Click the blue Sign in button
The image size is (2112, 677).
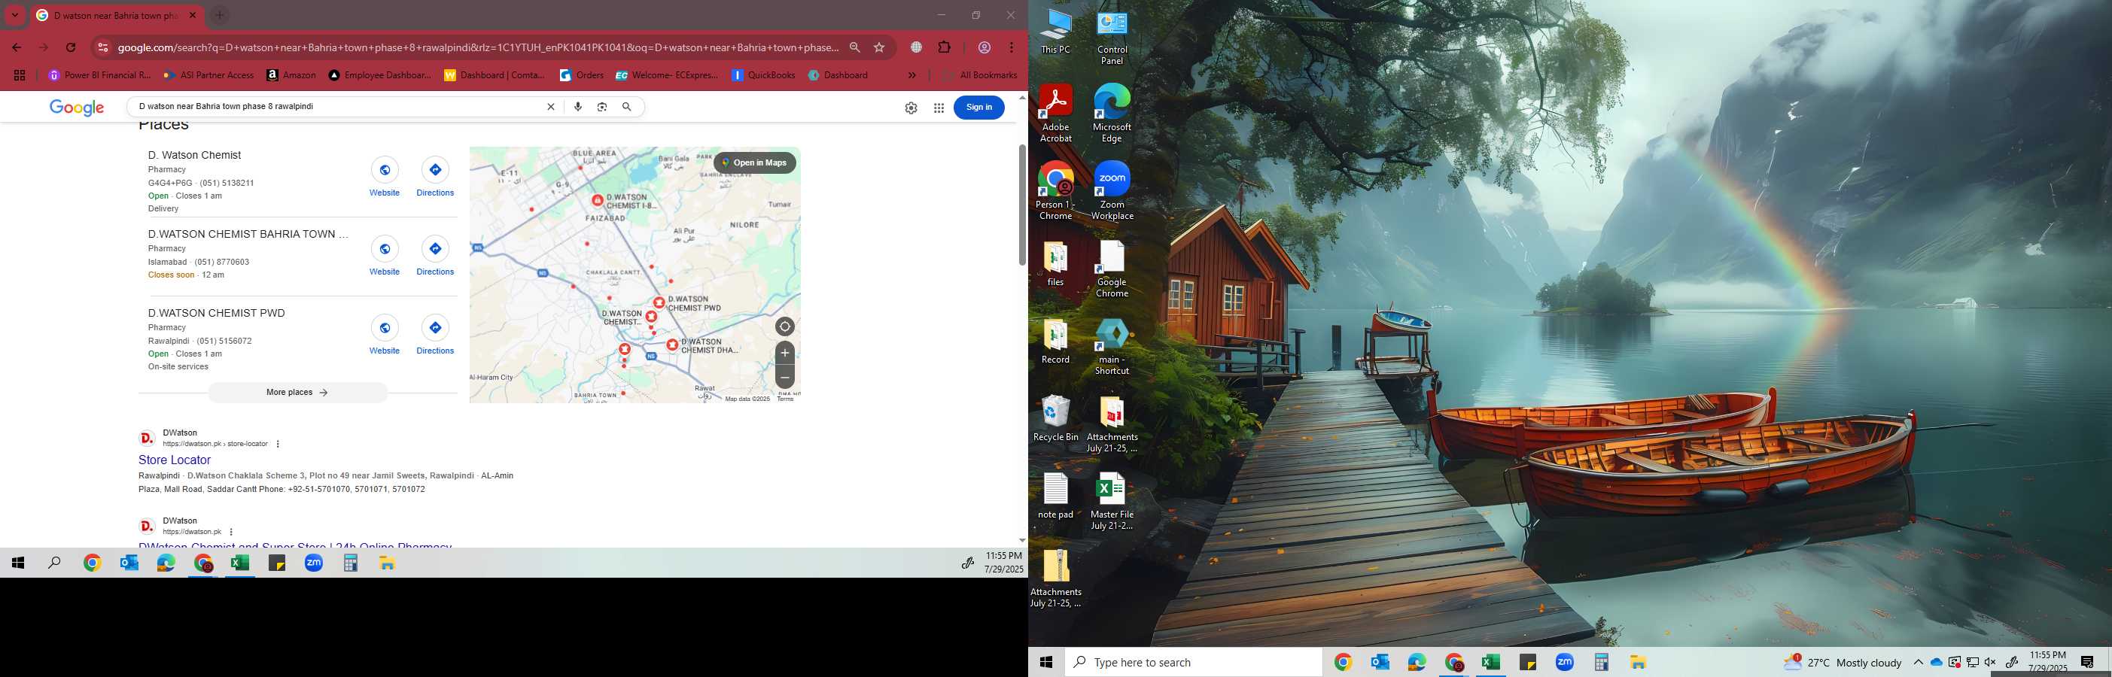(979, 108)
